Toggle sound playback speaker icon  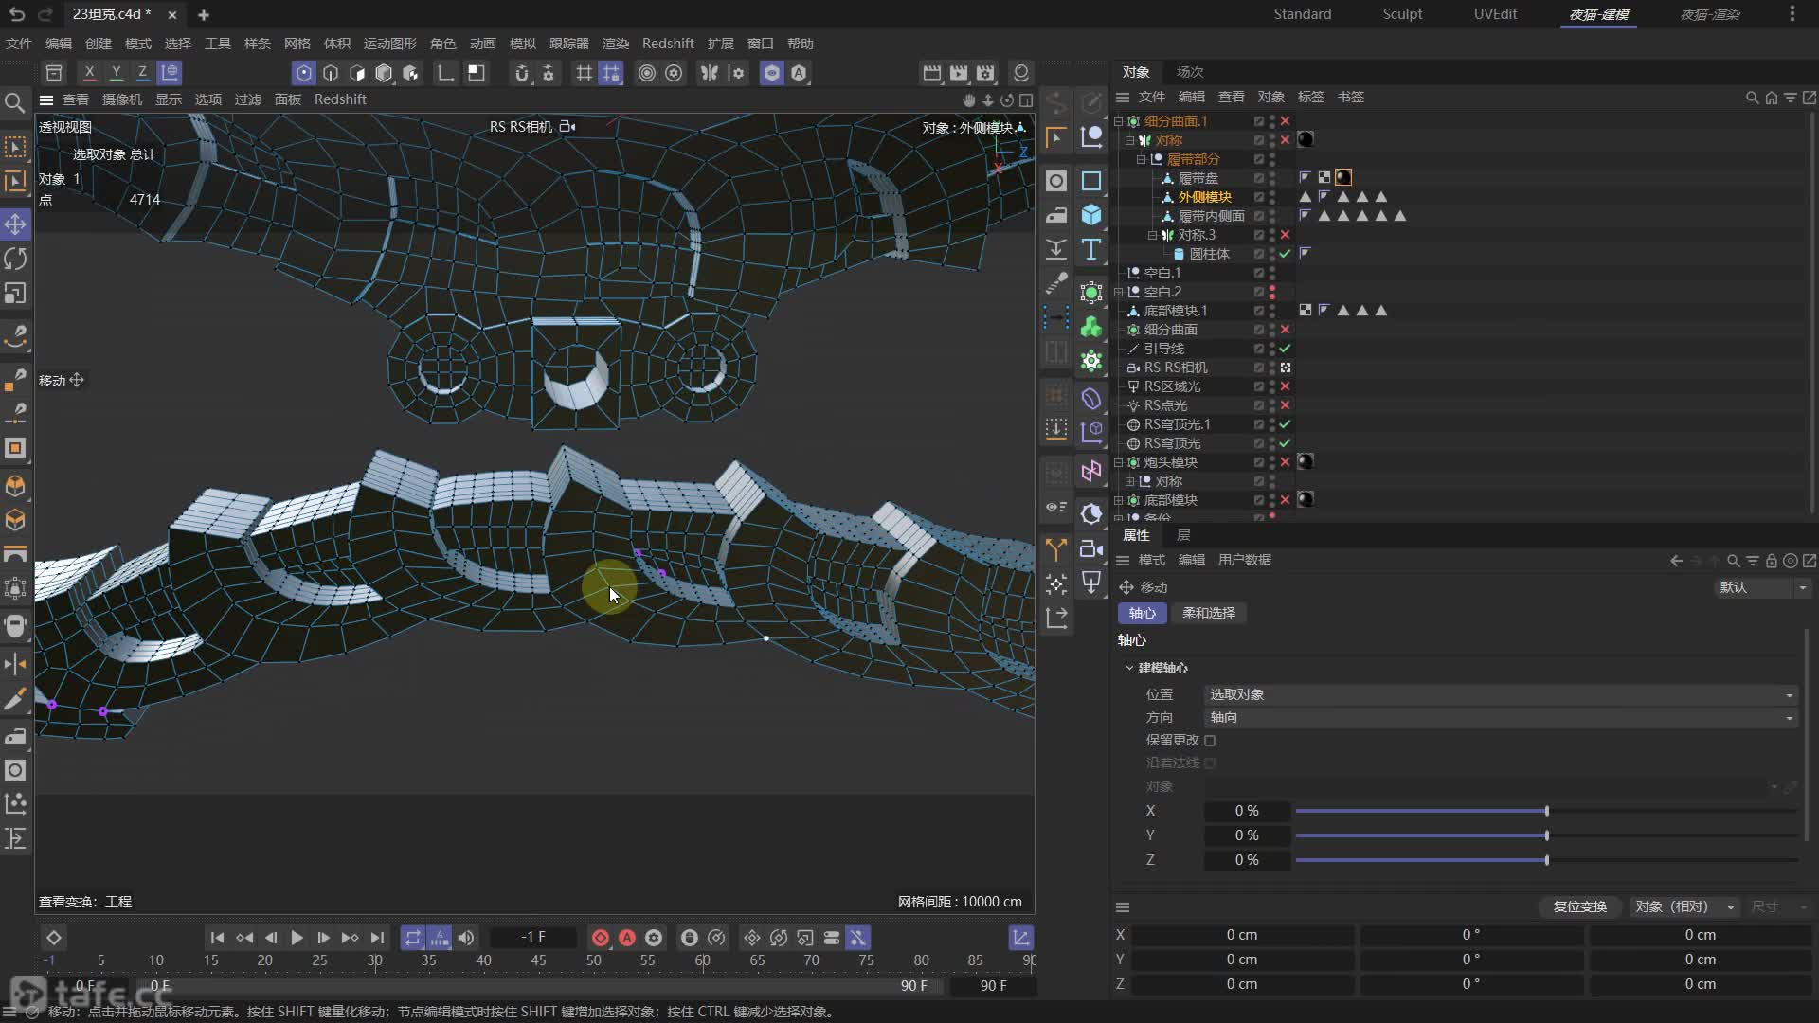coord(466,938)
